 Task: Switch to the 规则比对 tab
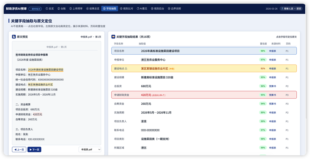click(x=126, y=8)
